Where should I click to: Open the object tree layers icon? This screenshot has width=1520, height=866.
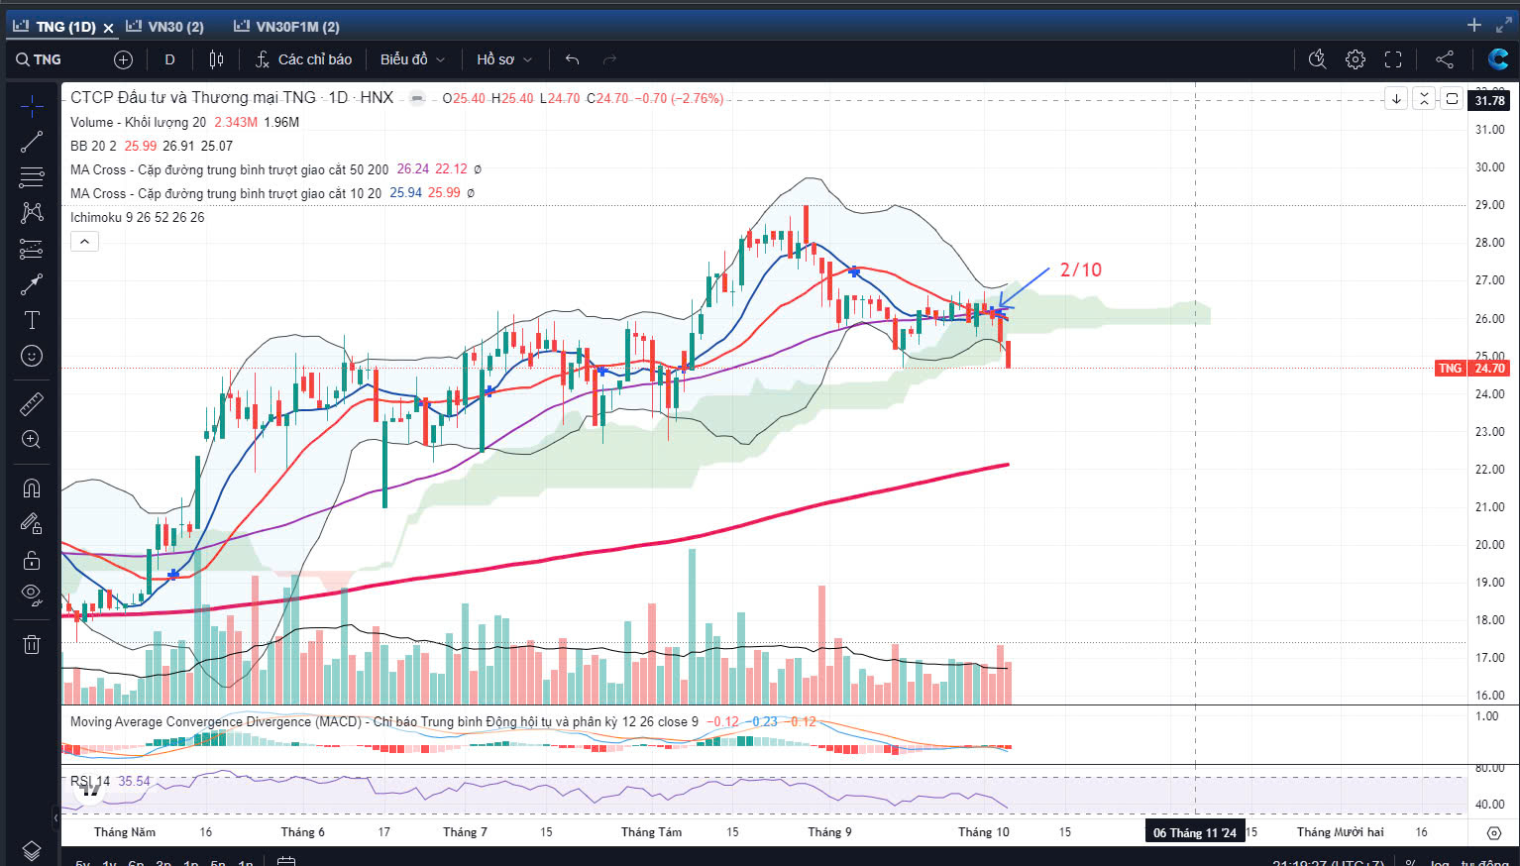coord(32,850)
